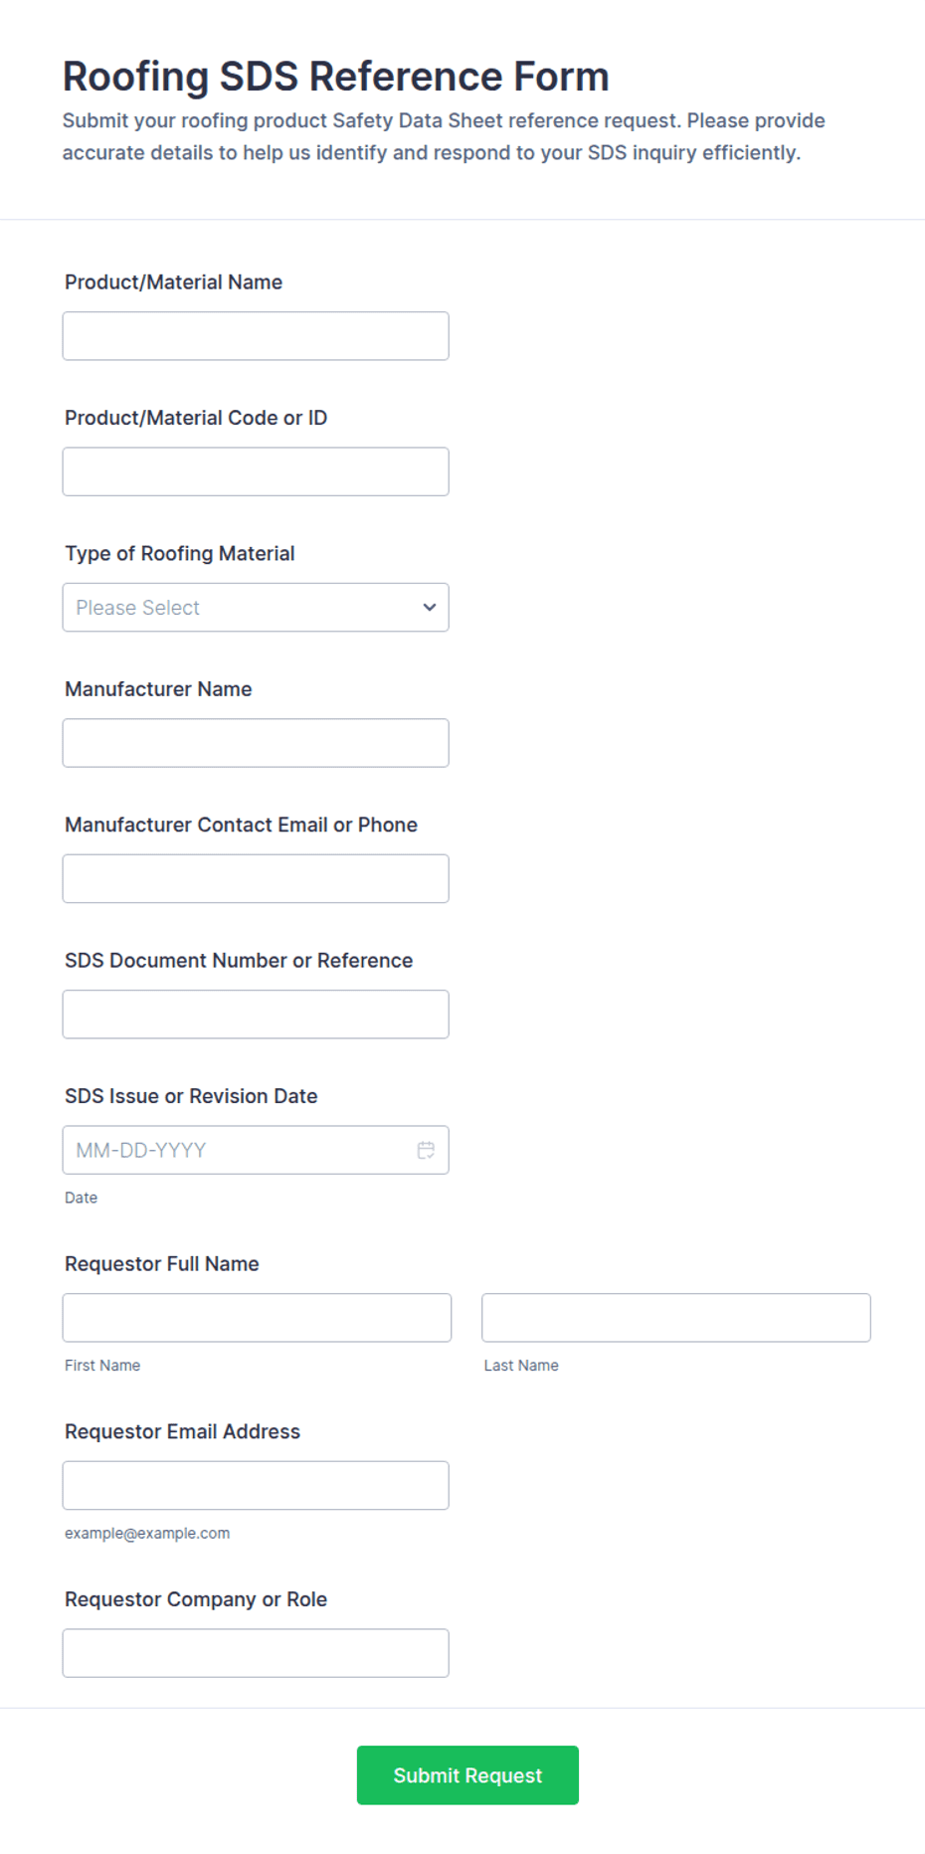Click the 'example@example.com' hint text
The image size is (925, 1854).
pos(147,1533)
